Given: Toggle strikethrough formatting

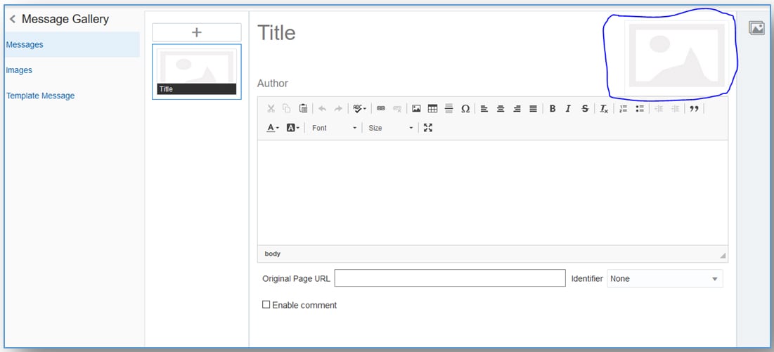Looking at the screenshot, I should pyautogui.click(x=585, y=108).
